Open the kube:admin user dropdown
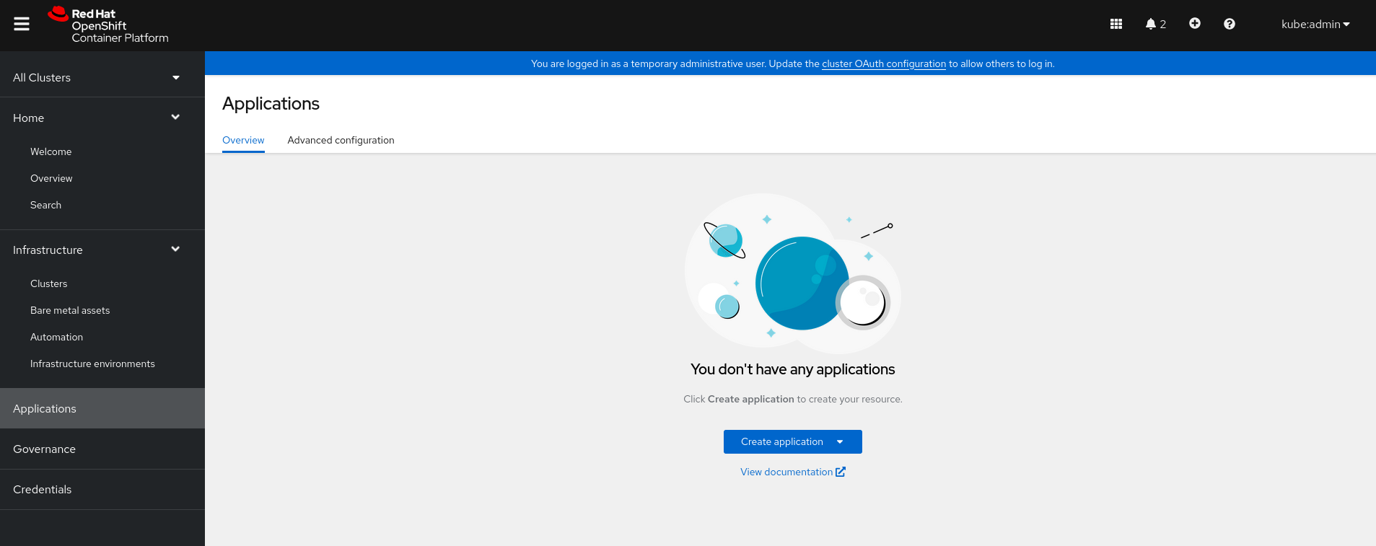Screen dimensions: 1376x546 tap(1315, 24)
